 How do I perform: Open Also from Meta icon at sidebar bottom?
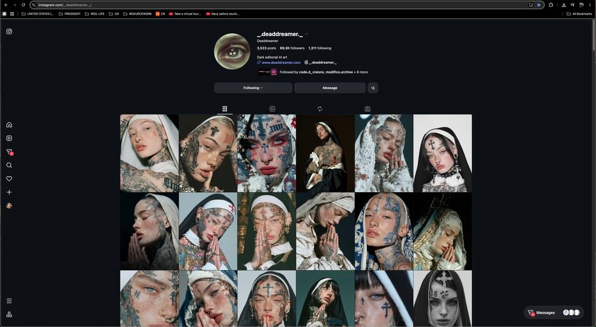[9, 314]
